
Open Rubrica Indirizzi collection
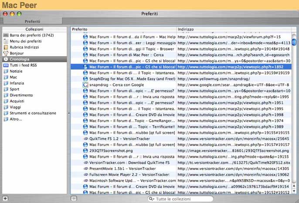pos(34,47)
